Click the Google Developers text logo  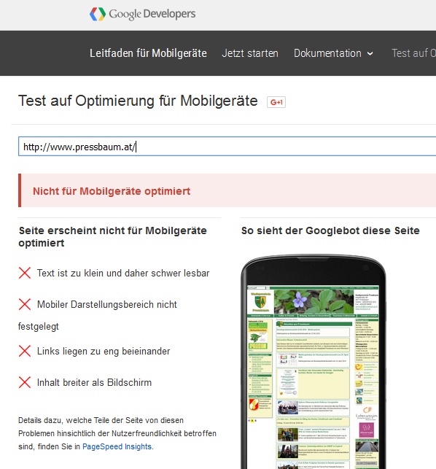coord(152,14)
